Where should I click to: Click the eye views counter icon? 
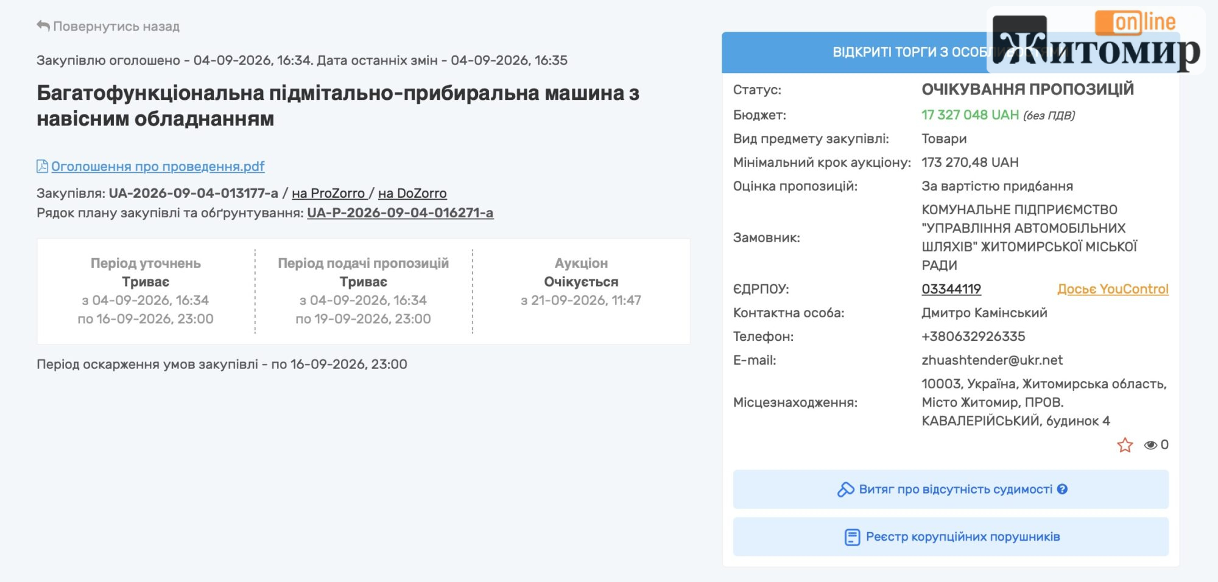1150,445
